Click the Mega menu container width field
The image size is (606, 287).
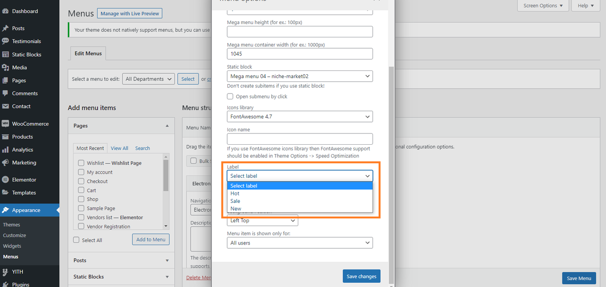pos(300,54)
